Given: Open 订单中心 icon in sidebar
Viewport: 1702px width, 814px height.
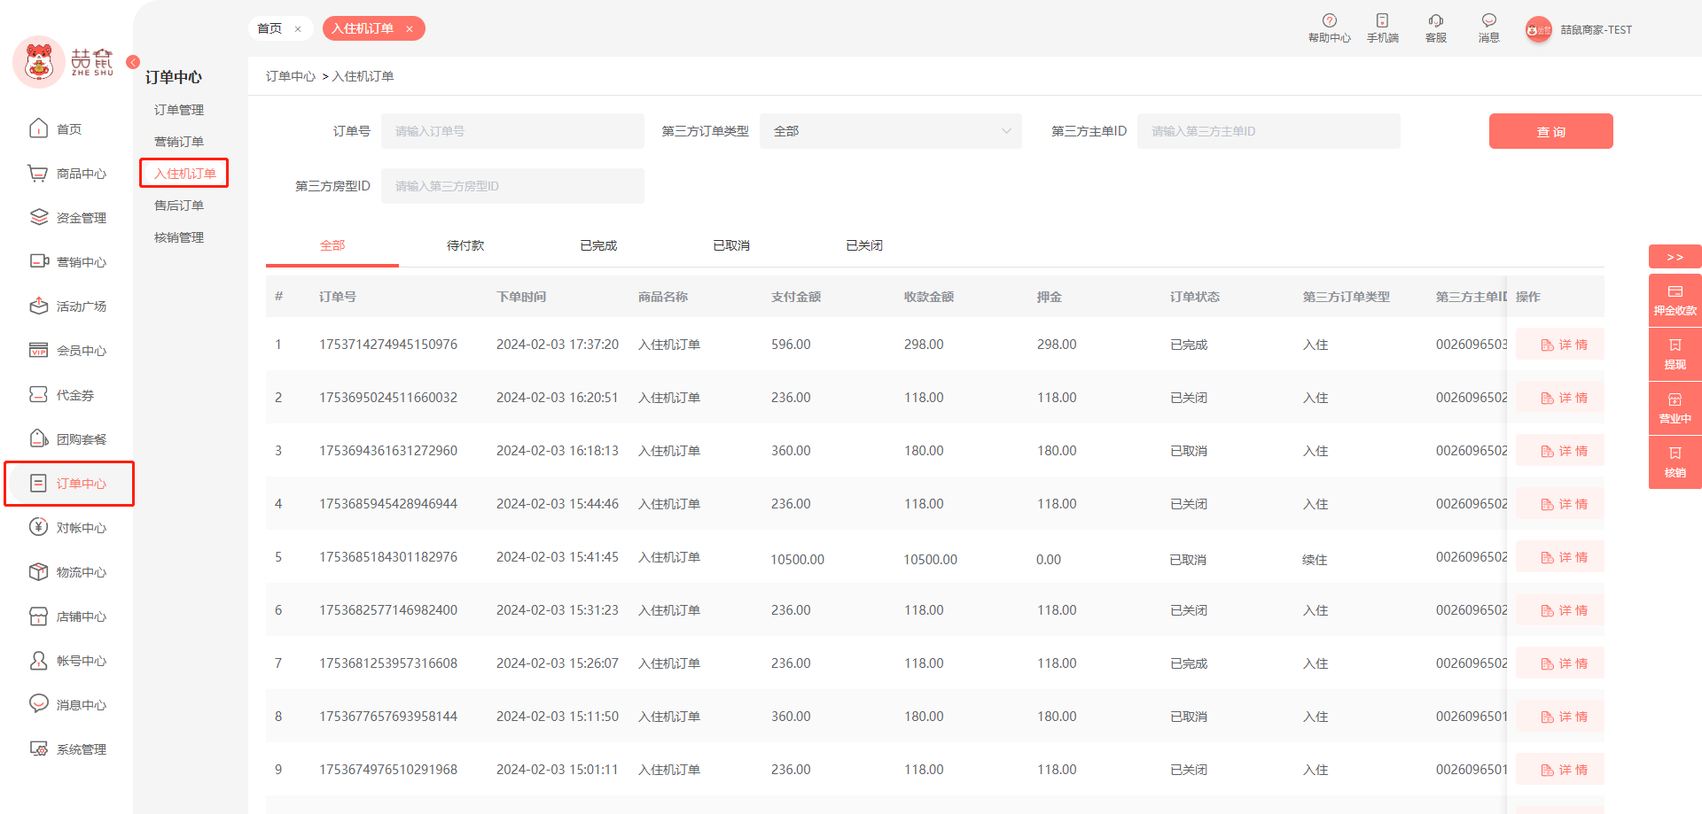Looking at the screenshot, I should tap(38, 483).
